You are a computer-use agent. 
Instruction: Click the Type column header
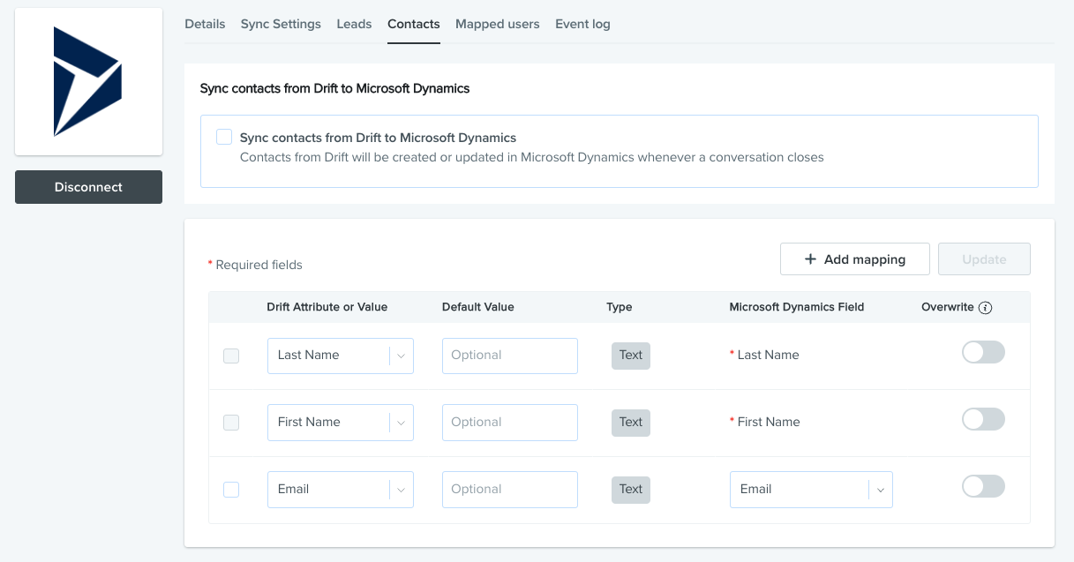click(x=620, y=308)
